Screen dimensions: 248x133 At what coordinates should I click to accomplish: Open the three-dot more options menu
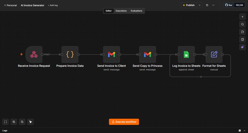pyautogui.click(x=213, y=5)
